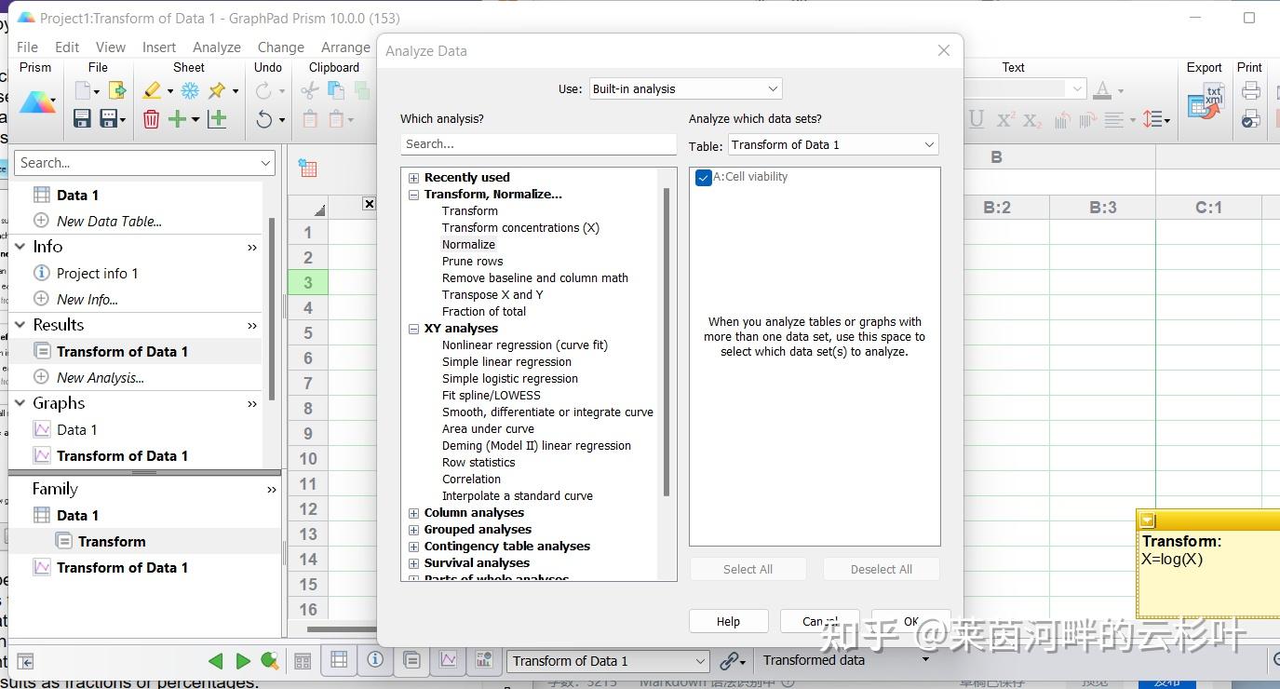
Task: Expand the Column analyses group
Action: coord(413,513)
